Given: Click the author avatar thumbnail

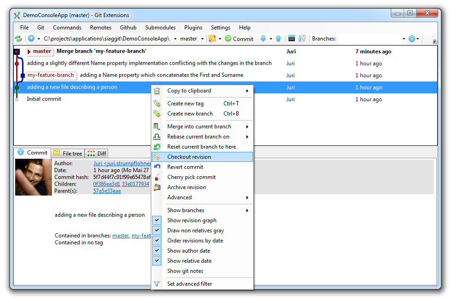Looking at the screenshot, I should [x=34, y=177].
